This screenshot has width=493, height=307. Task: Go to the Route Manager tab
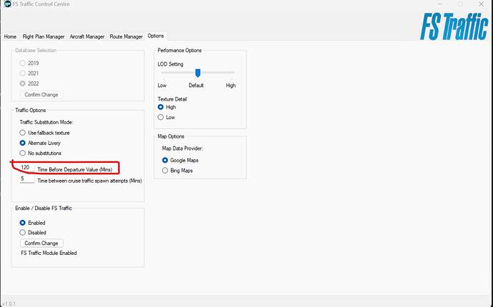point(126,36)
